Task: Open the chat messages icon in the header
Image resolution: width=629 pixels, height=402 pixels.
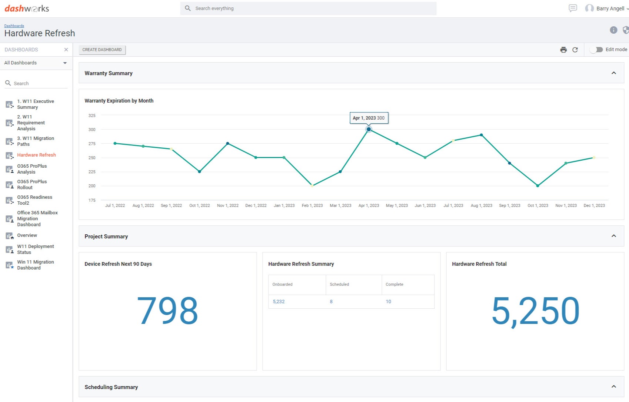Action: click(572, 8)
